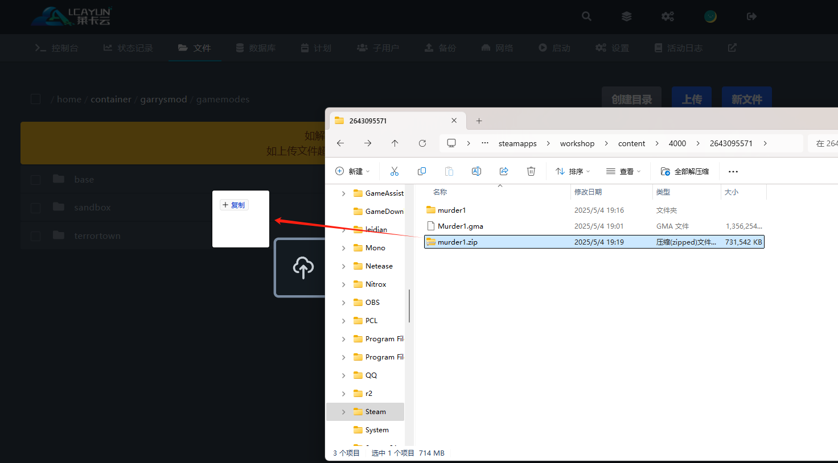
Task: Click the rename icon in Explorer toolbar
Action: [476, 171]
